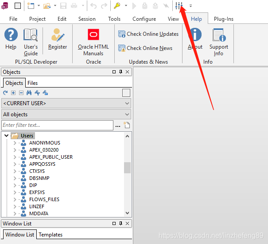
Task: Select the EXFSYS user in tree
Action: [37, 192]
